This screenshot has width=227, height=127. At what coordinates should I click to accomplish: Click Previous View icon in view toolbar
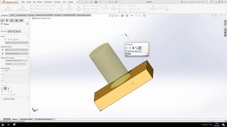coord(116,16)
